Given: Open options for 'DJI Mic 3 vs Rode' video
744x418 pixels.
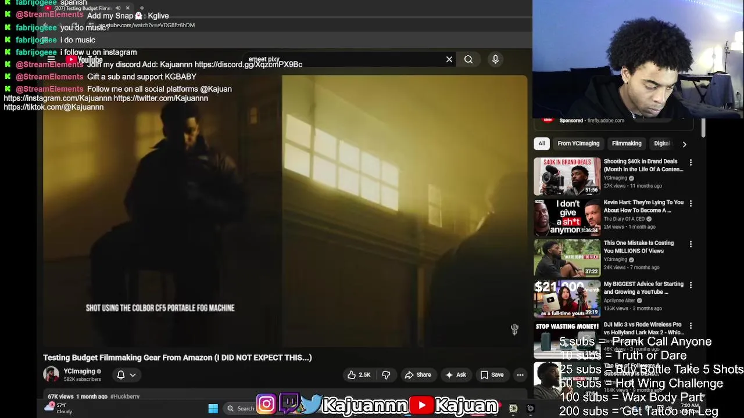Looking at the screenshot, I should (691, 326).
